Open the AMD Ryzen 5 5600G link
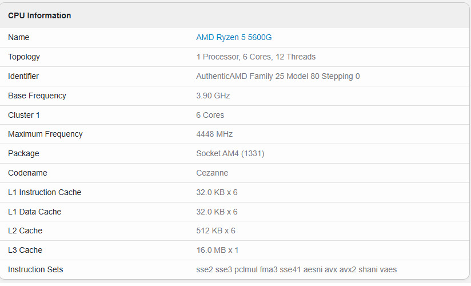 [234, 37]
